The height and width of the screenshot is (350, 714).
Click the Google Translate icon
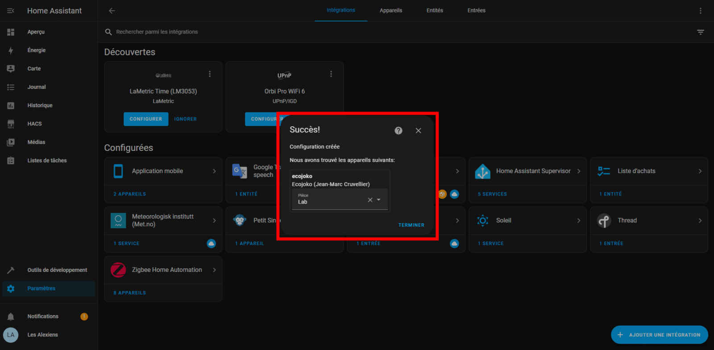pyautogui.click(x=240, y=171)
